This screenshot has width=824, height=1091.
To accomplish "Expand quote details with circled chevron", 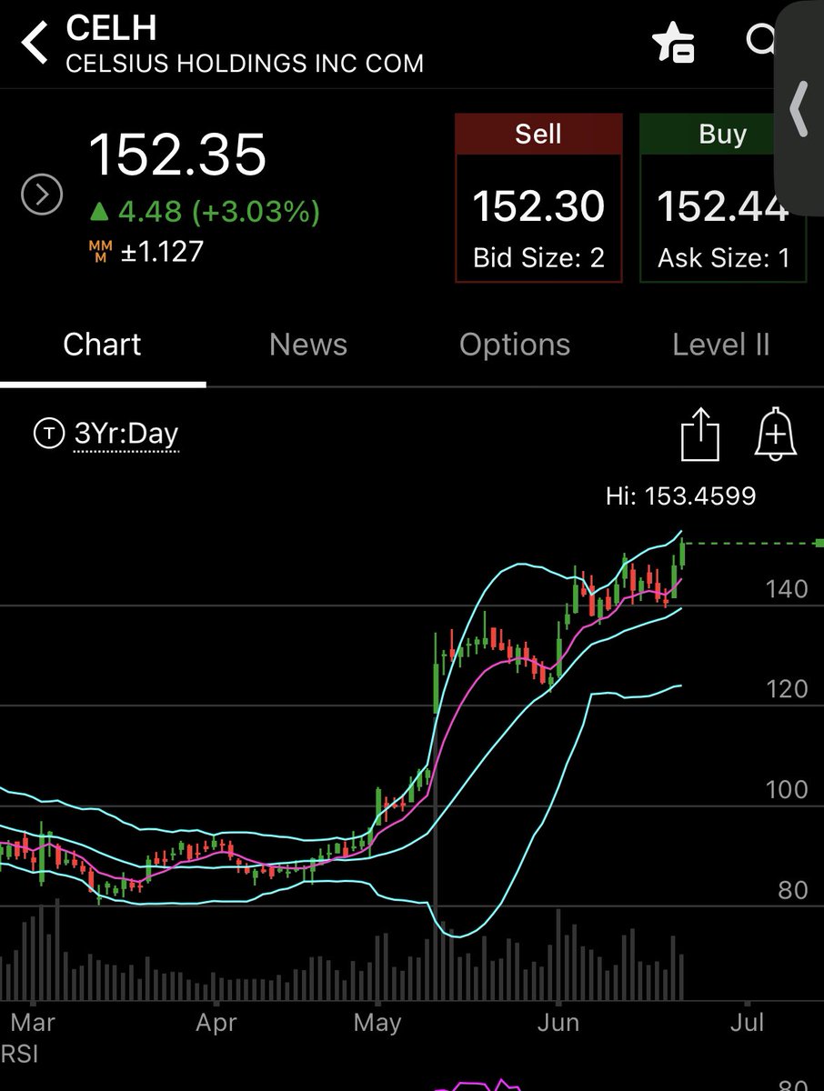I will [x=42, y=195].
